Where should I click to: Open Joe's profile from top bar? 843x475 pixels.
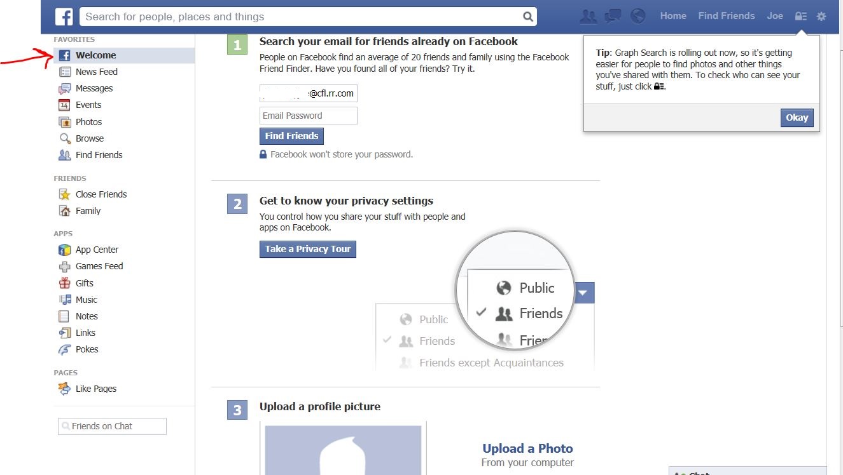[x=775, y=16]
